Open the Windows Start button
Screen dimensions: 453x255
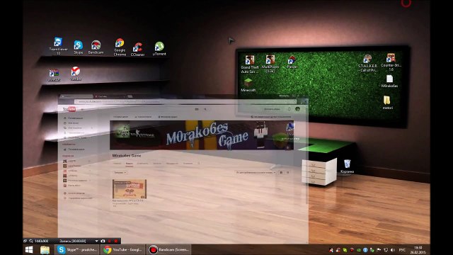tap(29, 249)
